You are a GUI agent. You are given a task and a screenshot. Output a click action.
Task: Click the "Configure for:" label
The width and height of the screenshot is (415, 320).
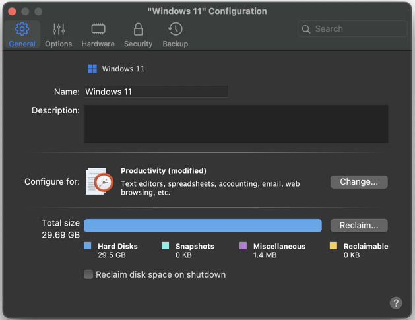pyautogui.click(x=52, y=182)
